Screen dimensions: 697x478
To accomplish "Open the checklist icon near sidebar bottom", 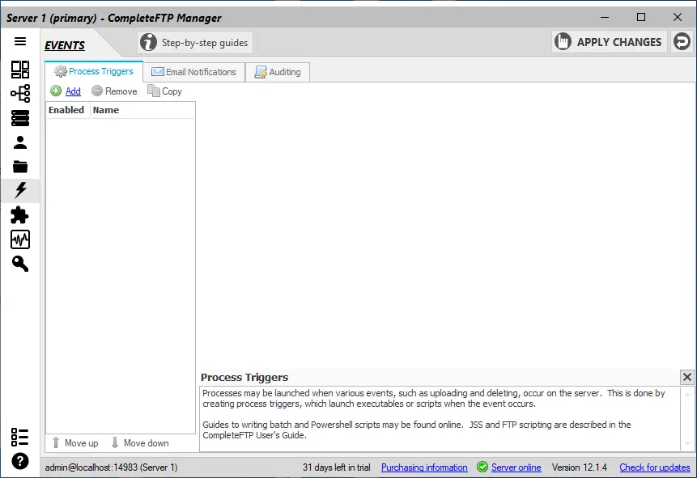I will pos(20,437).
